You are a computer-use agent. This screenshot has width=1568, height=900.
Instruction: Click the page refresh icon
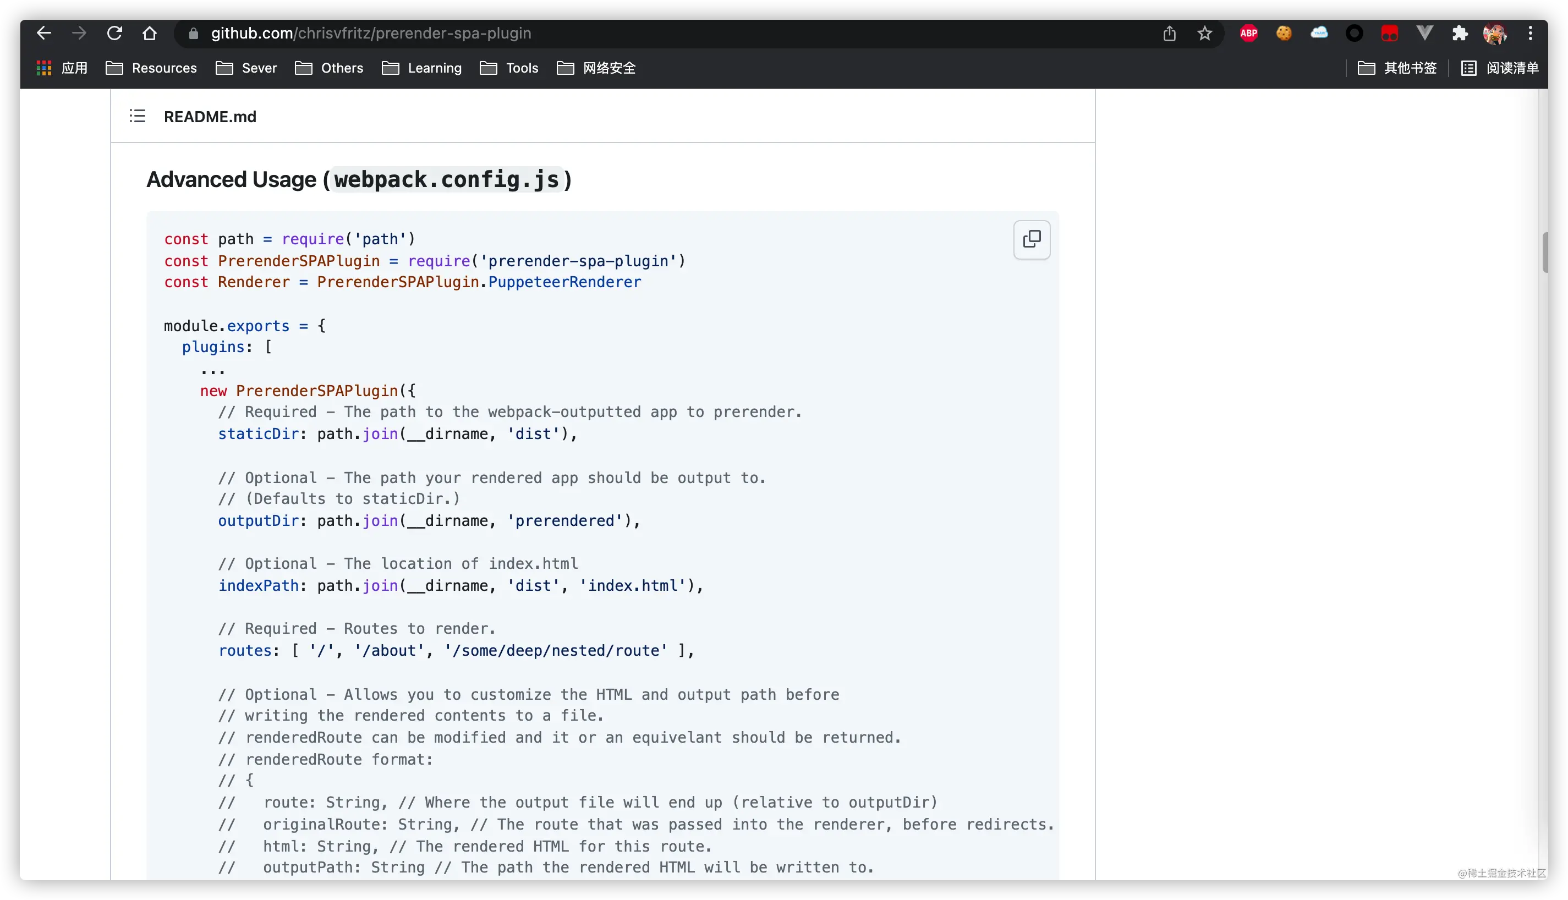tap(114, 34)
